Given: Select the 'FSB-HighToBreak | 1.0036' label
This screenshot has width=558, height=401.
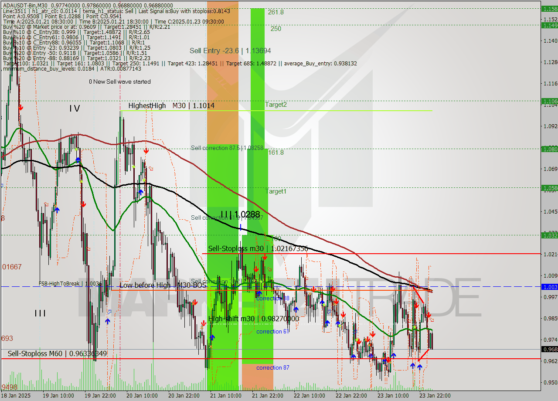Looking at the screenshot, I should click(x=70, y=283).
